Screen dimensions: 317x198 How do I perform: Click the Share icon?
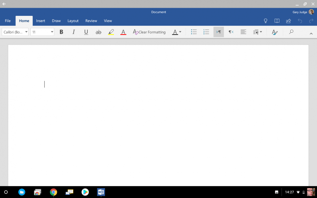tap(288, 21)
